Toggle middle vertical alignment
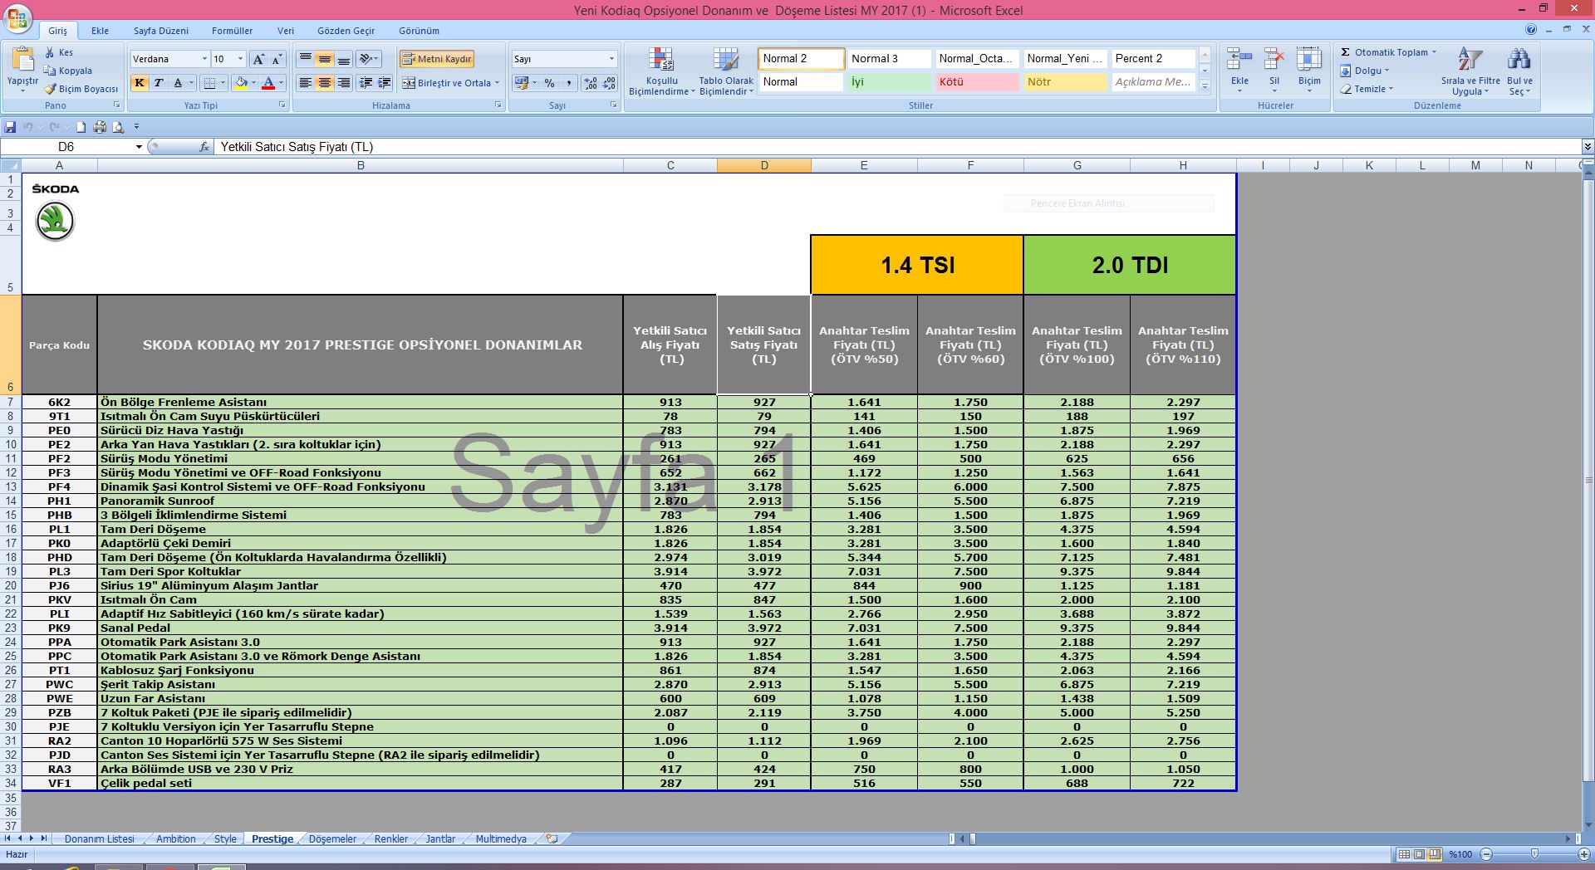The height and width of the screenshot is (870, 1595). pyautogui.click(x=324, y=59)
